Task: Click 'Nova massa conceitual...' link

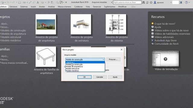Action: (14, 63)
